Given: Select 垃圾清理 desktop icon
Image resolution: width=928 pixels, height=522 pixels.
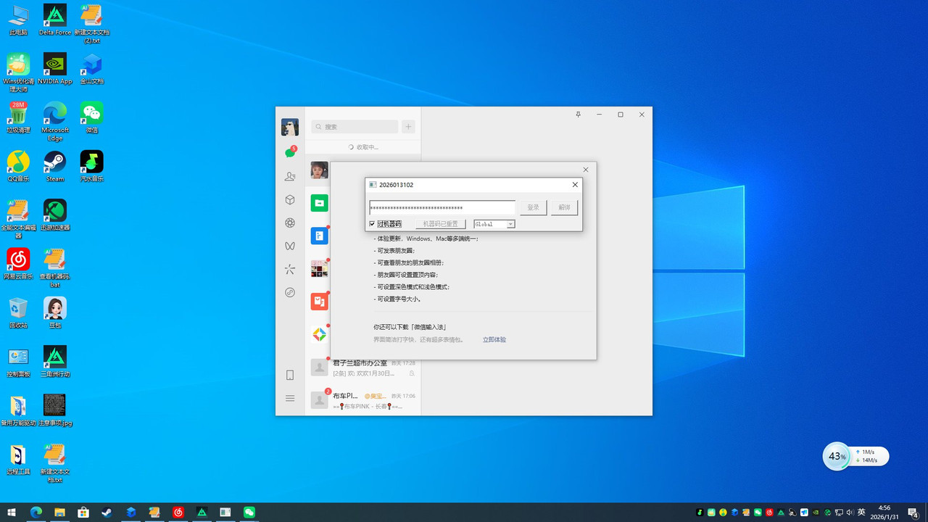Looking at the screenshot, I should click(18, 117).
